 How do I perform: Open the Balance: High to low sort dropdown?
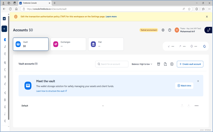(x=142, y=64)
